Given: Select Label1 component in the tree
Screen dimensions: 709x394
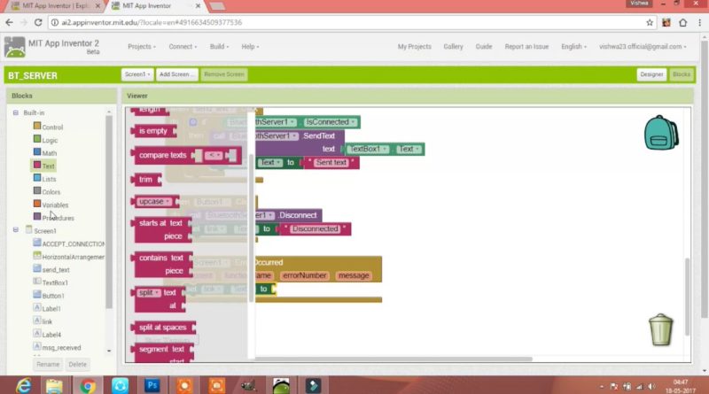Looking at the screenshot, I should 51,309.
